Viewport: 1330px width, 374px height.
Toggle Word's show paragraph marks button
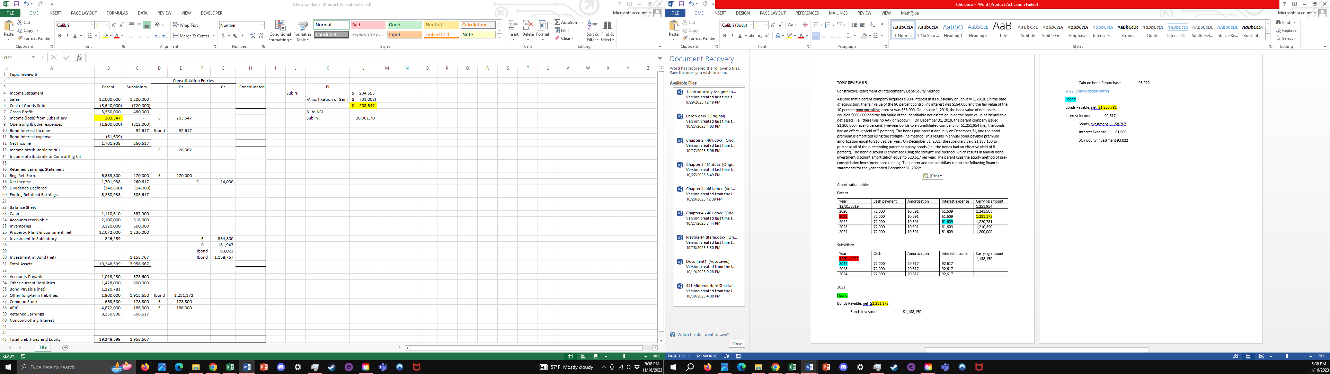tap(884, 25)
